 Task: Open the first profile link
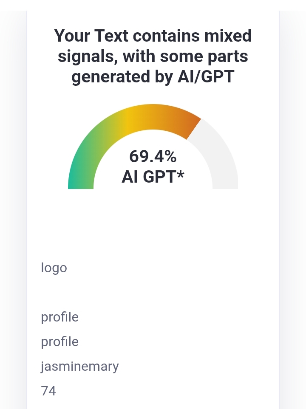[60, 317]
